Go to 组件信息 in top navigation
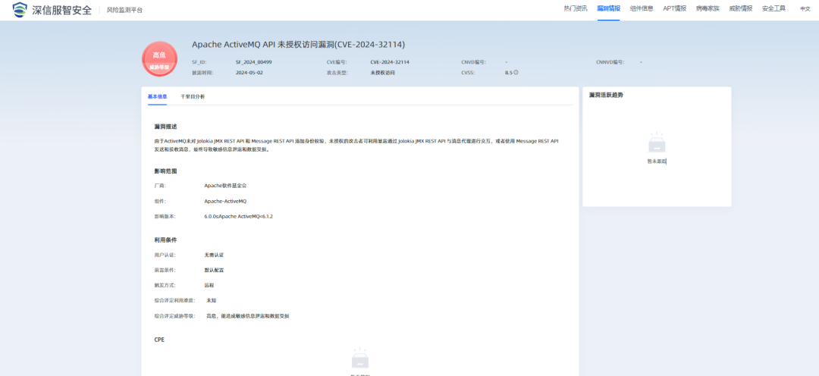Image resolution: width=819 pixels, height=376 pixels. tap(642, 9)
